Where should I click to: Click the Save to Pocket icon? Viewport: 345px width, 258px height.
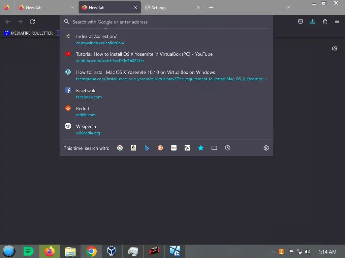coord(300,21)
